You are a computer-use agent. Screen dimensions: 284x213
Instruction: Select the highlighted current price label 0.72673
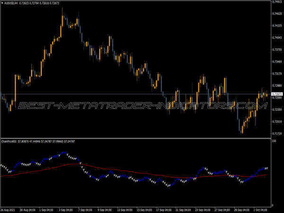[x=277, y=94]
